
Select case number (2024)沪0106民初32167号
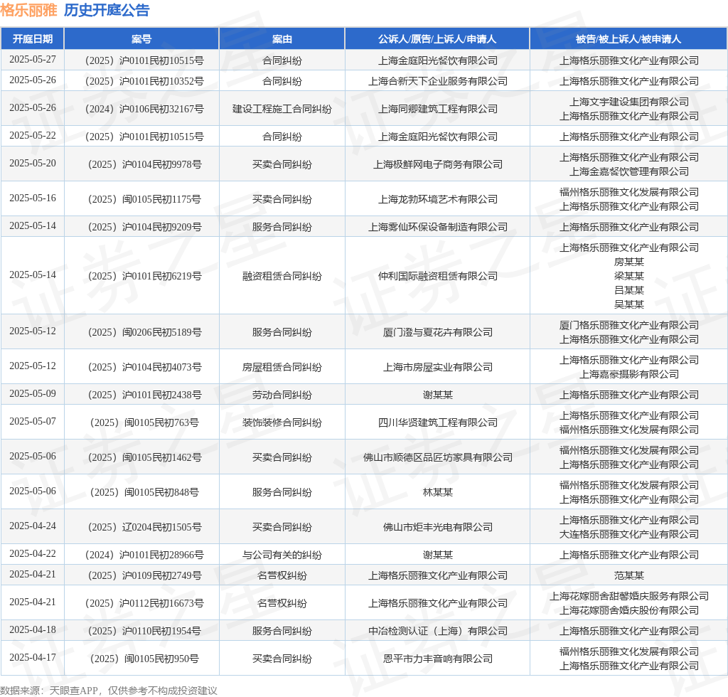click(x=144, y=109)
